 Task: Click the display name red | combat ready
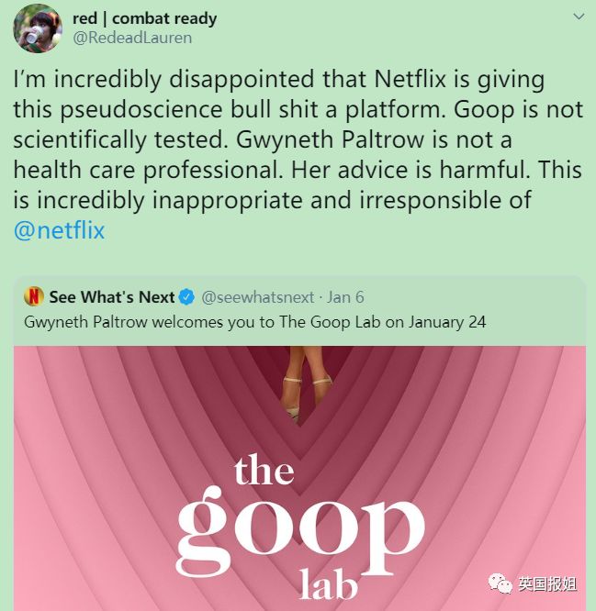[x=145, y=18]
